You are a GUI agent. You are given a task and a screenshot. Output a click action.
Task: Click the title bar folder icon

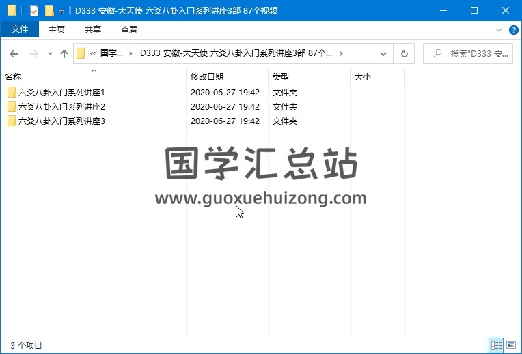(12, 11)
